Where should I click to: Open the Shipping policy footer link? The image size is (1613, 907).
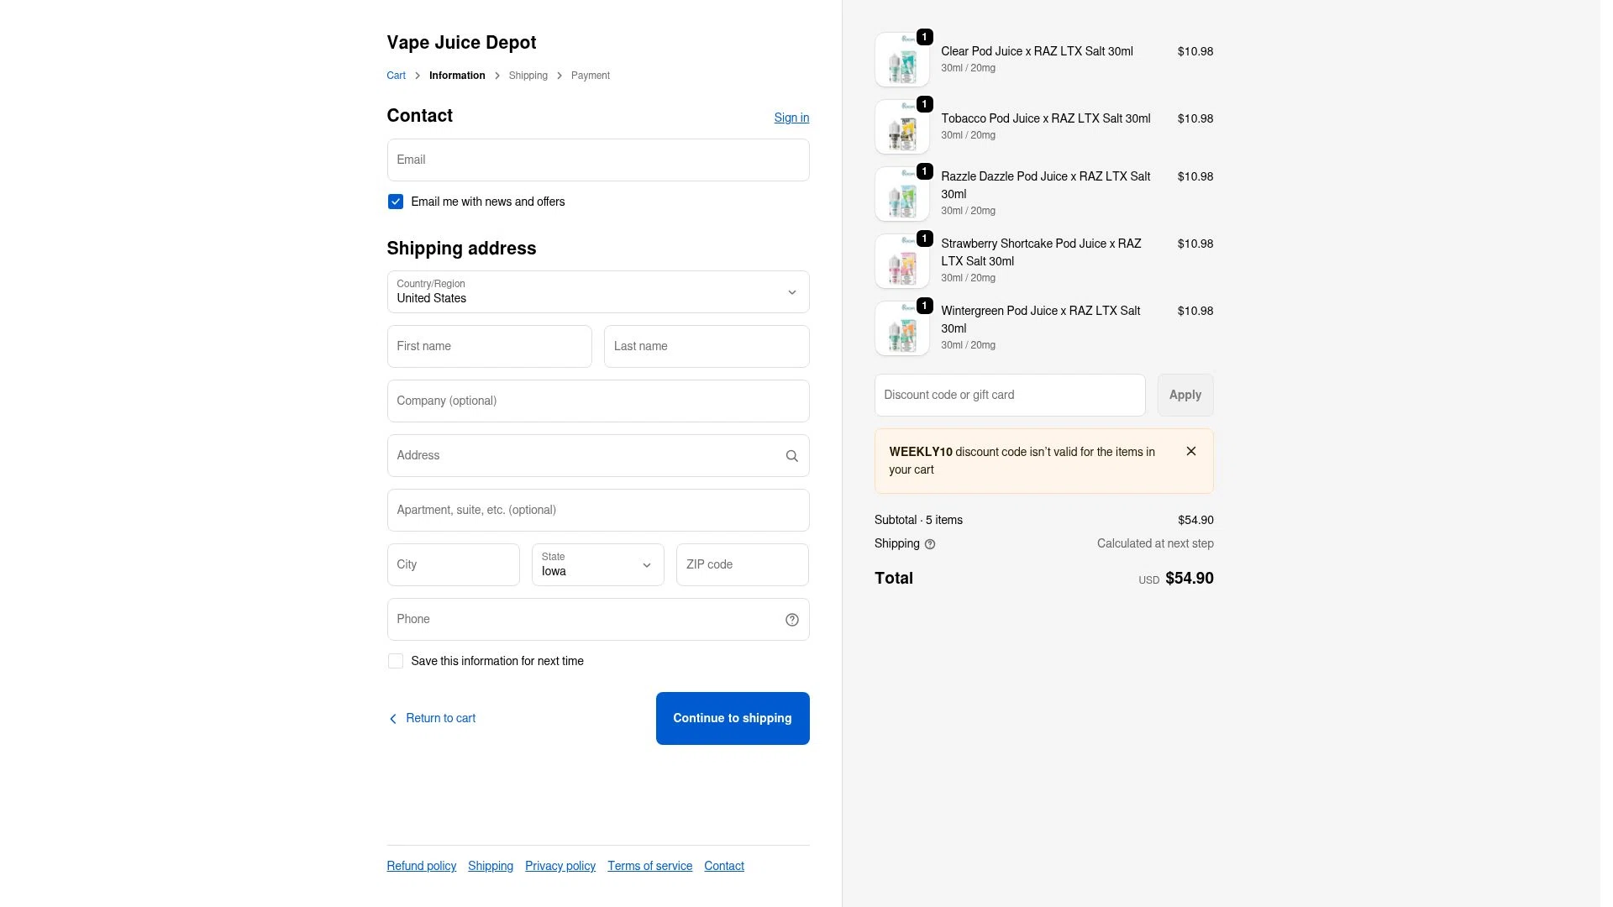[x=491, y=866]
